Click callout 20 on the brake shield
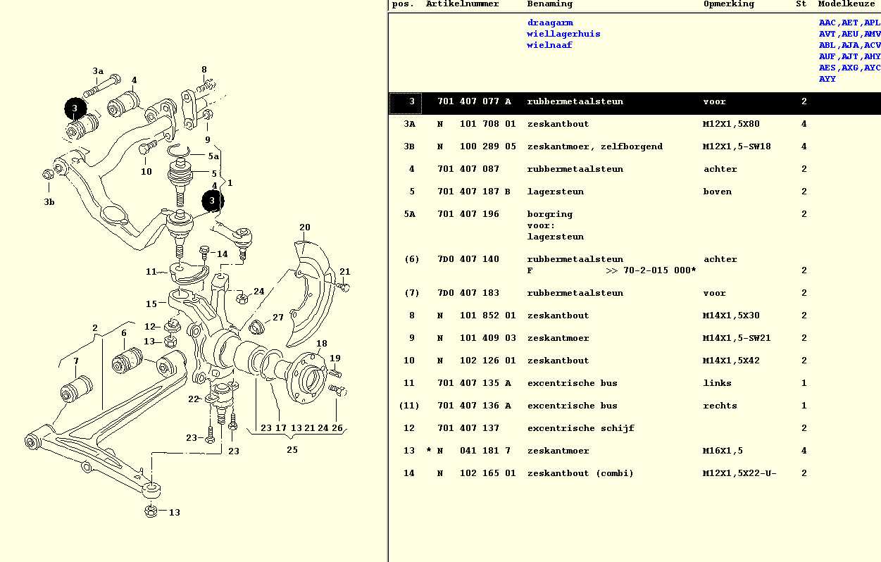This screenshot has width=881, height=562. (304, 227)
